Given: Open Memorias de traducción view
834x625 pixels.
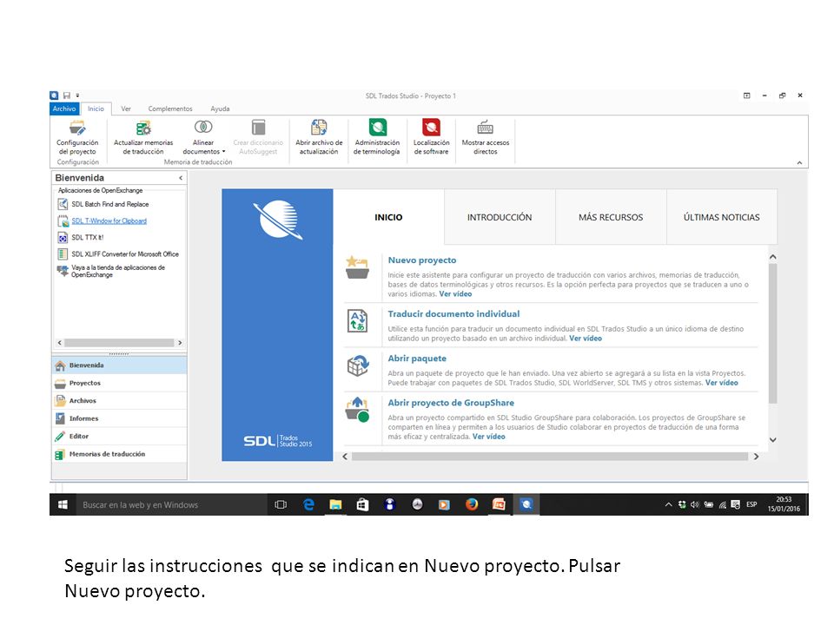Looking at the screenshot, I should click(x=119, y=454).
